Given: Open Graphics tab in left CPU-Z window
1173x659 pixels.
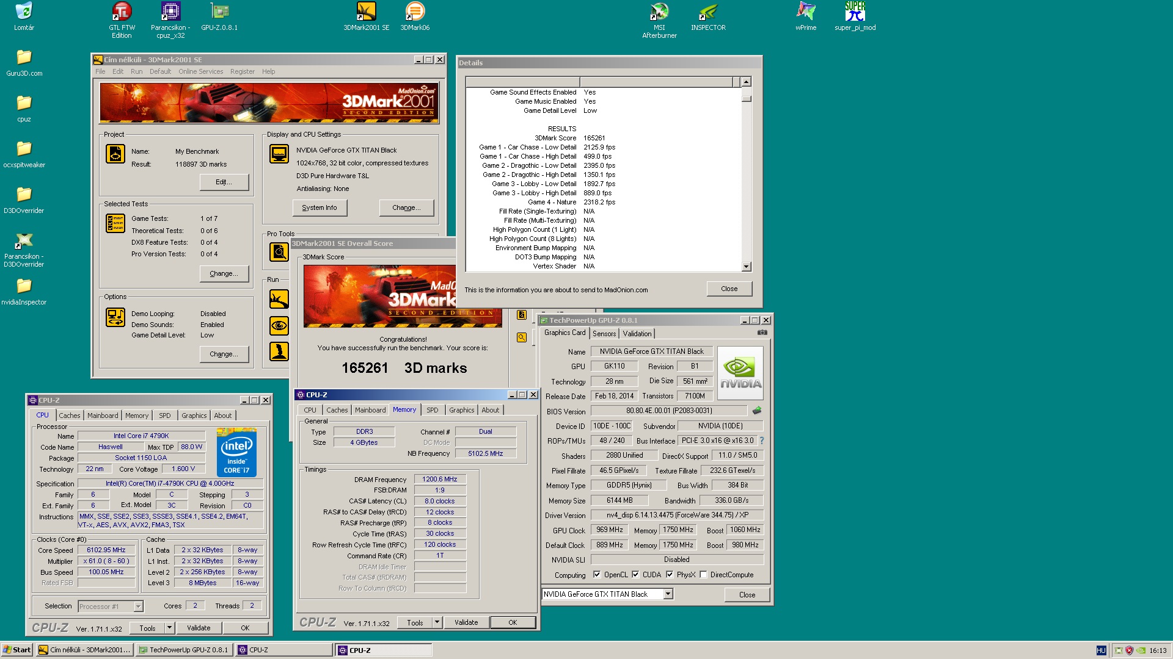Looking at the screenshot, I should click(x=194, y=416).
